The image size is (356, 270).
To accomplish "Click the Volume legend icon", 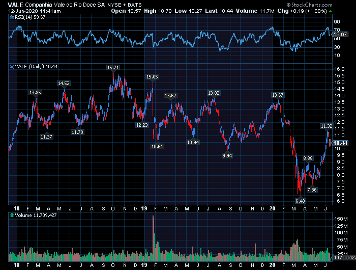I will [12, 215].
